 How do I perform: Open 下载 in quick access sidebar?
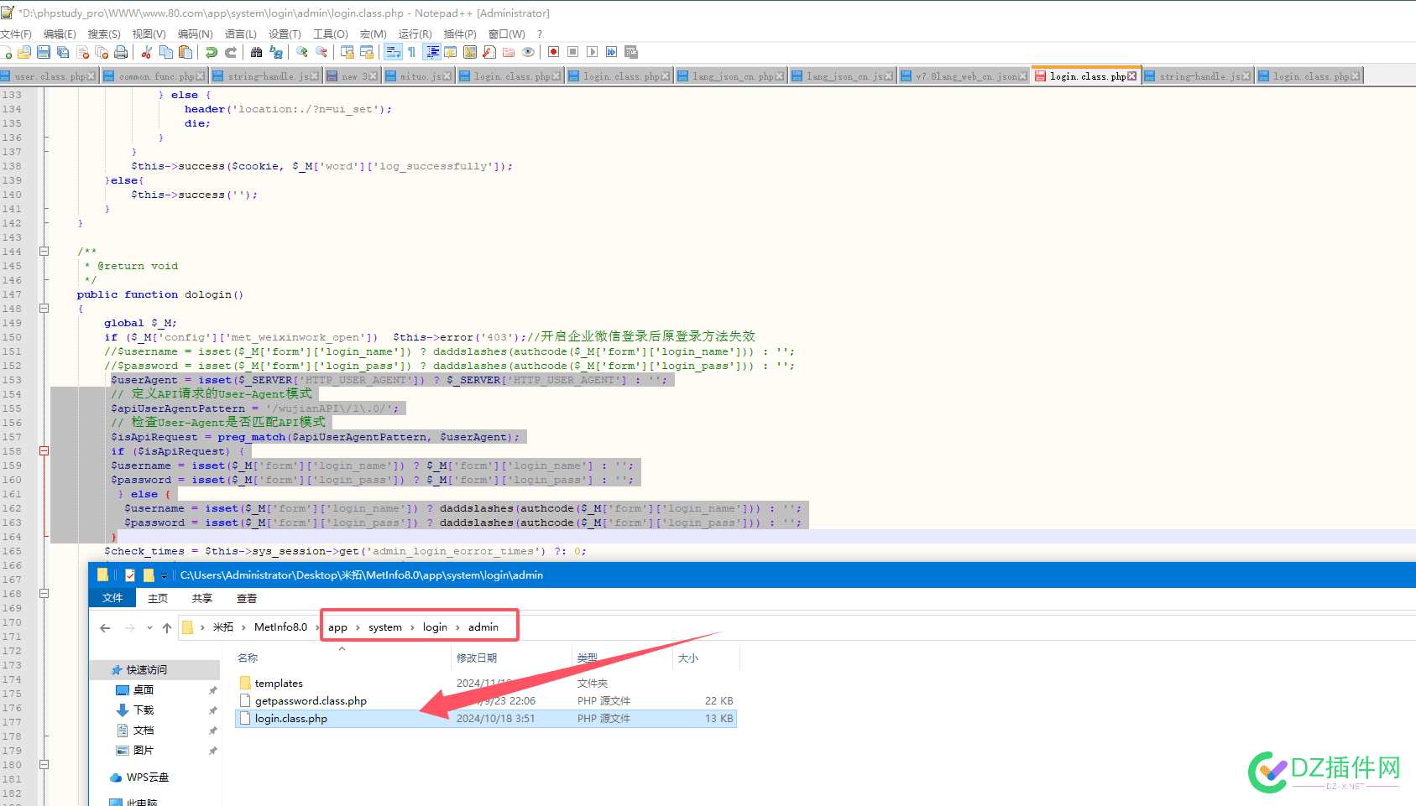click(144, 710)
